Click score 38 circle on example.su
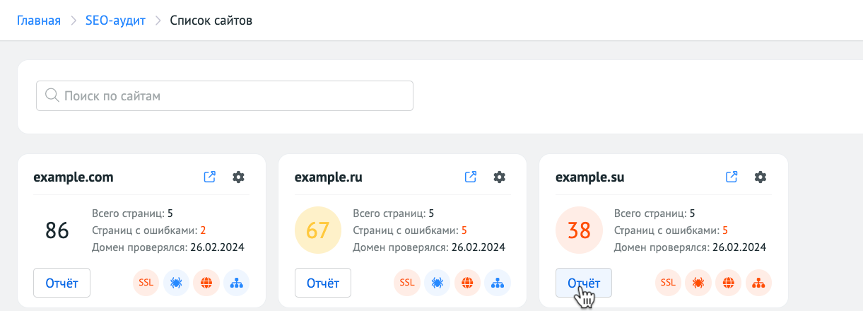 (x=580, y=230)
